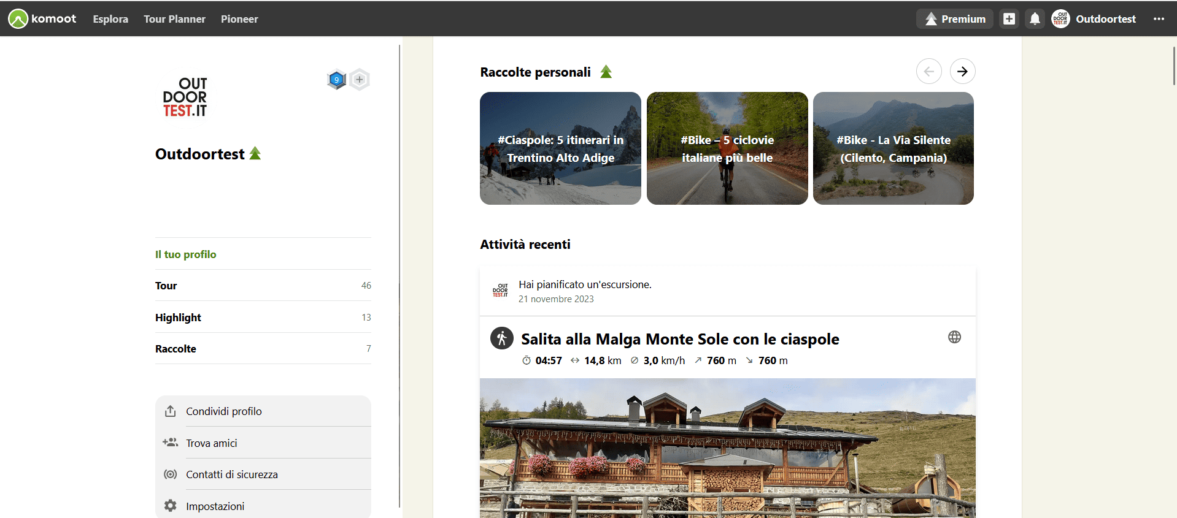Click the globe visibility icon
The width and height of the screenshot is (1177, 518).
[954, 337]
